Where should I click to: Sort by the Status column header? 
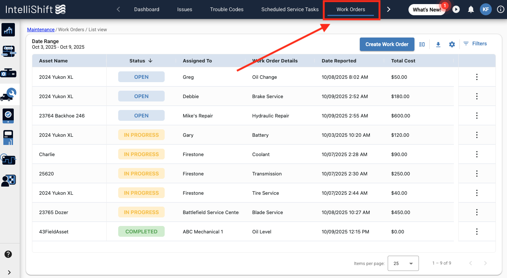(x=141, y=61)
